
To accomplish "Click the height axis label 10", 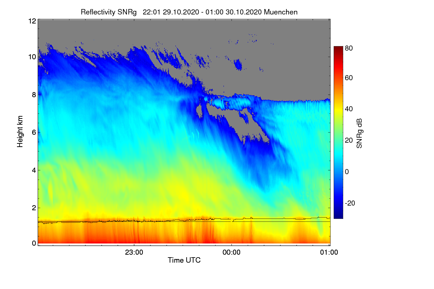I will point(32,57).
